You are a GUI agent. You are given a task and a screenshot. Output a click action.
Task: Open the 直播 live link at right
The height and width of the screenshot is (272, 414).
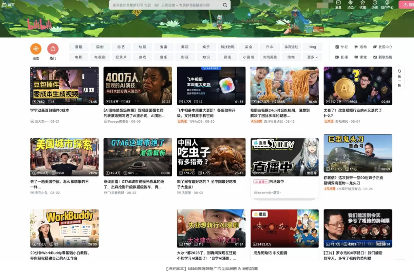(341, 57)
